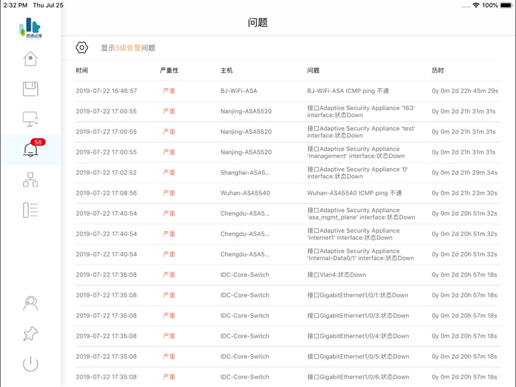Select timestamp 2019-07-22 15:46:57
This screenshot has width=516, height=387.
(106, 91)
